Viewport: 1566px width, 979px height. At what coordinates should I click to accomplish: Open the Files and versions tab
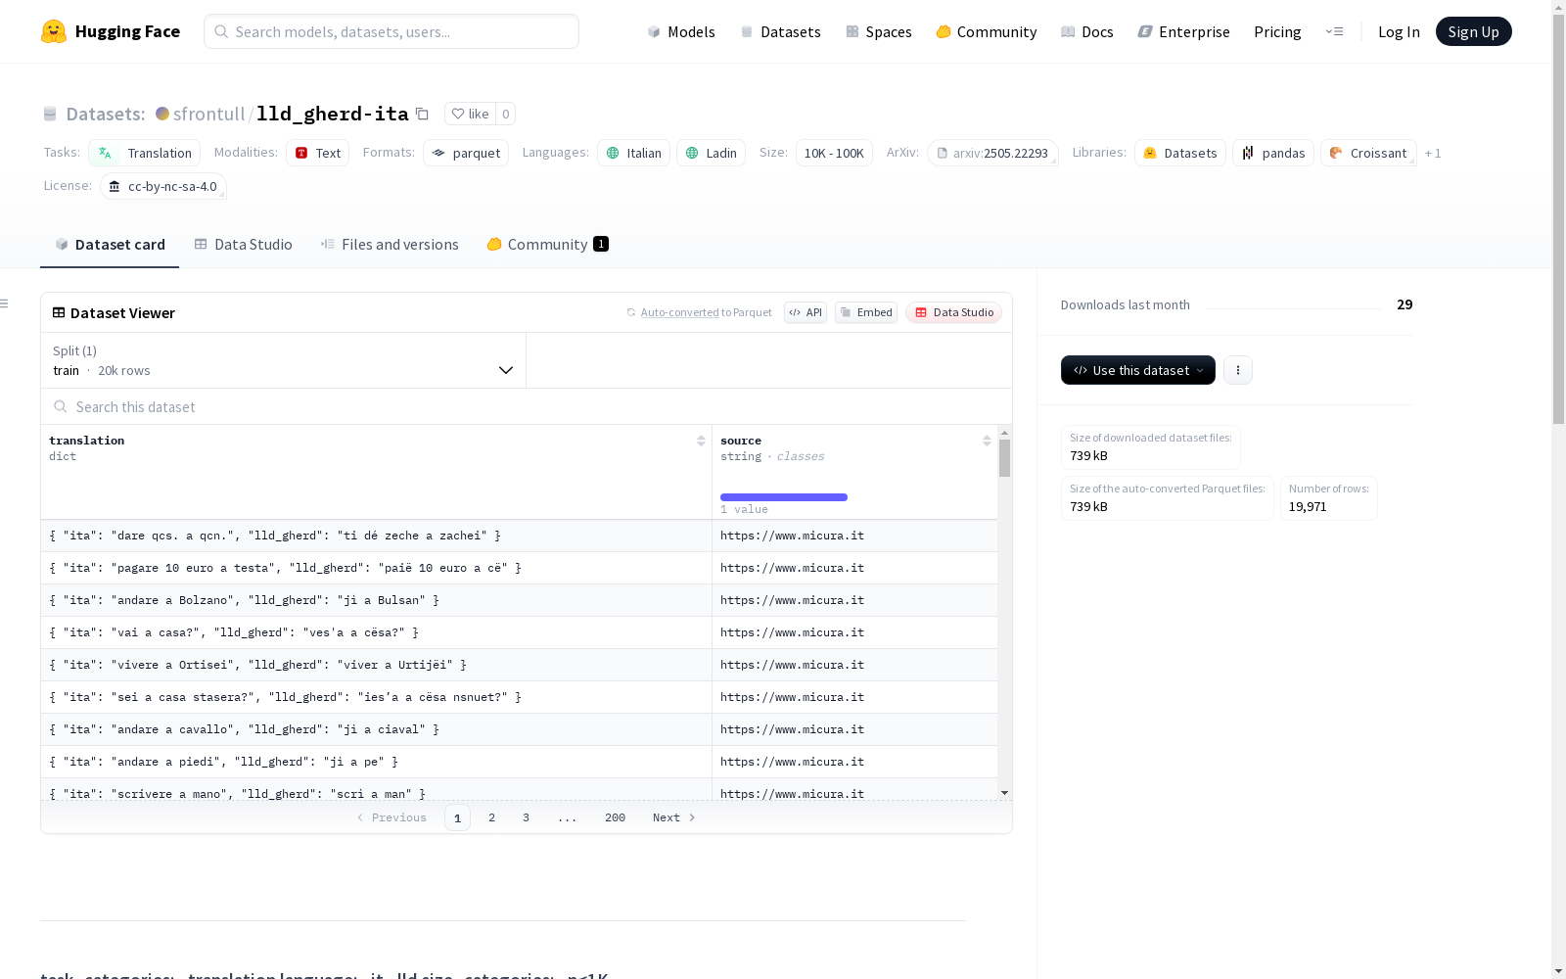point(390,245)
